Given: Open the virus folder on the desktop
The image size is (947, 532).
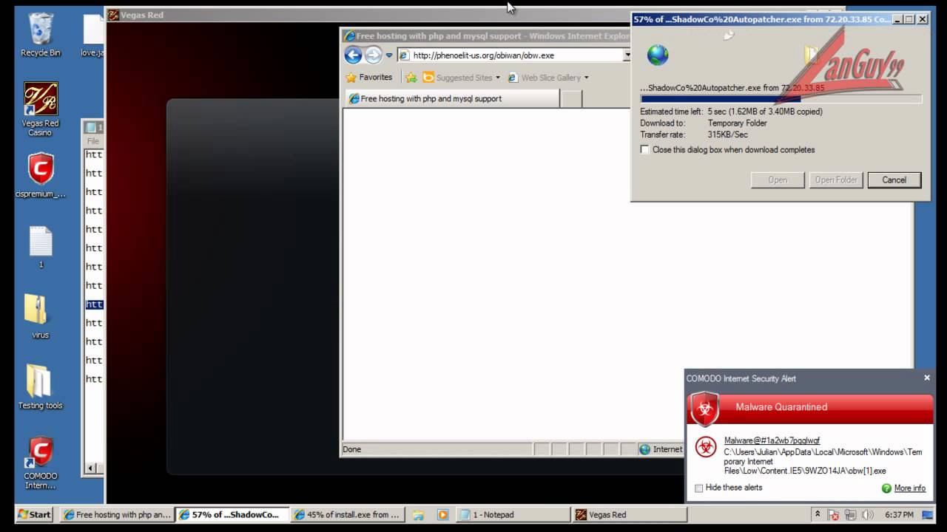Looking at the screenshot, I should coord(41,316).
